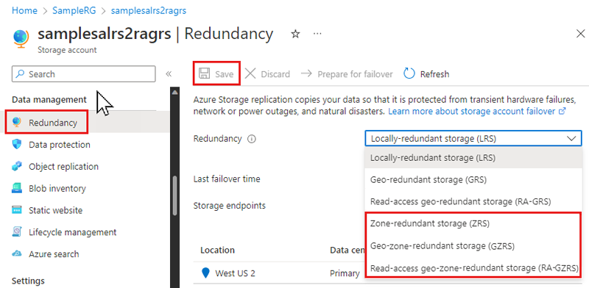Click the Static website icon

pos(17,210)
